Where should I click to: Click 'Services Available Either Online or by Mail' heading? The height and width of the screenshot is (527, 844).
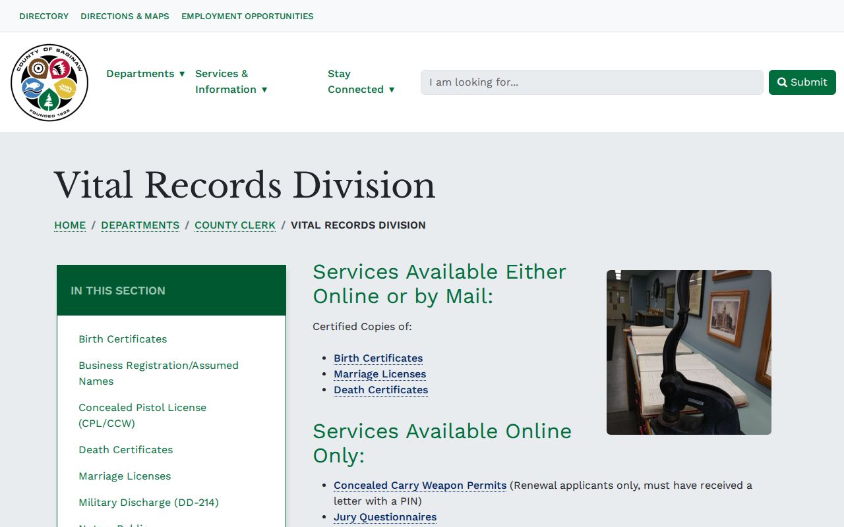[440, 284]
